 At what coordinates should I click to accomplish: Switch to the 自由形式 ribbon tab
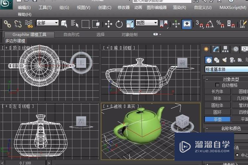click(71, 34)
